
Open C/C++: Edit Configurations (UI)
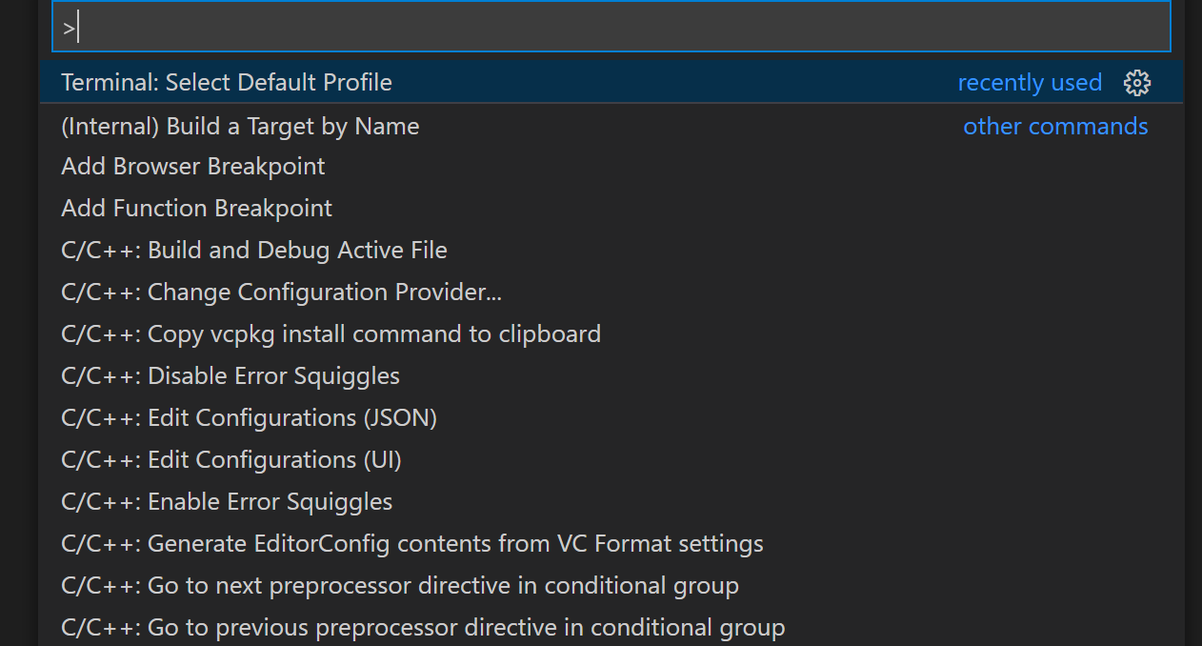pyautogui.click(x=231, y=460)
